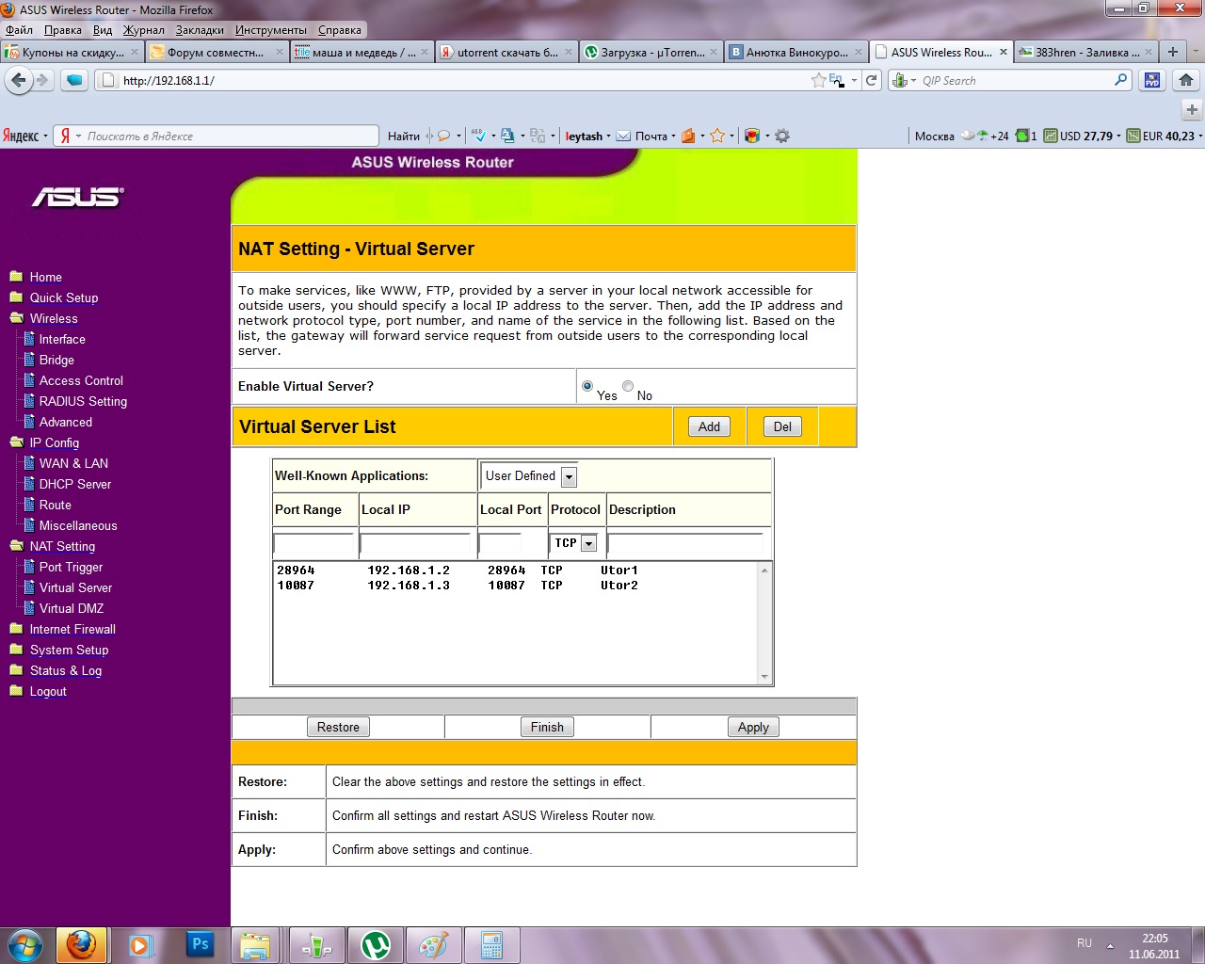Viewport: 1205px width, 964px height.
Task: Select No for Enable Virtual Server
Action: [x=628, y=386]
